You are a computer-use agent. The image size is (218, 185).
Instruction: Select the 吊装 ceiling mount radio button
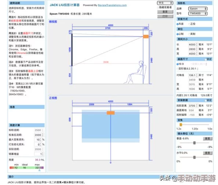[178, 24]
